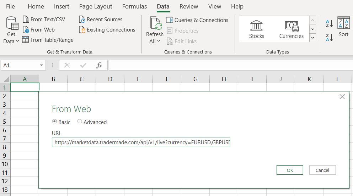
Task: Open the Page Layout tab
Action: [96, 6]
